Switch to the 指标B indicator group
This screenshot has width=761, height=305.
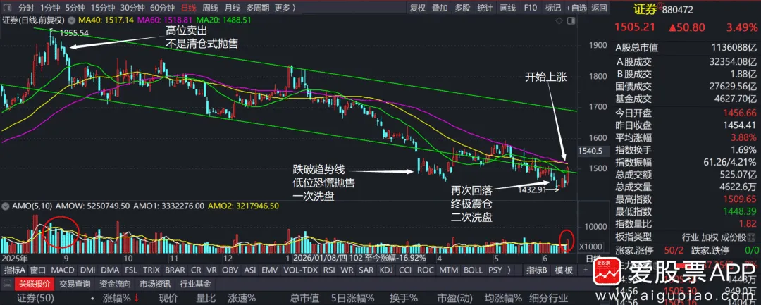[x=537, y=270]
